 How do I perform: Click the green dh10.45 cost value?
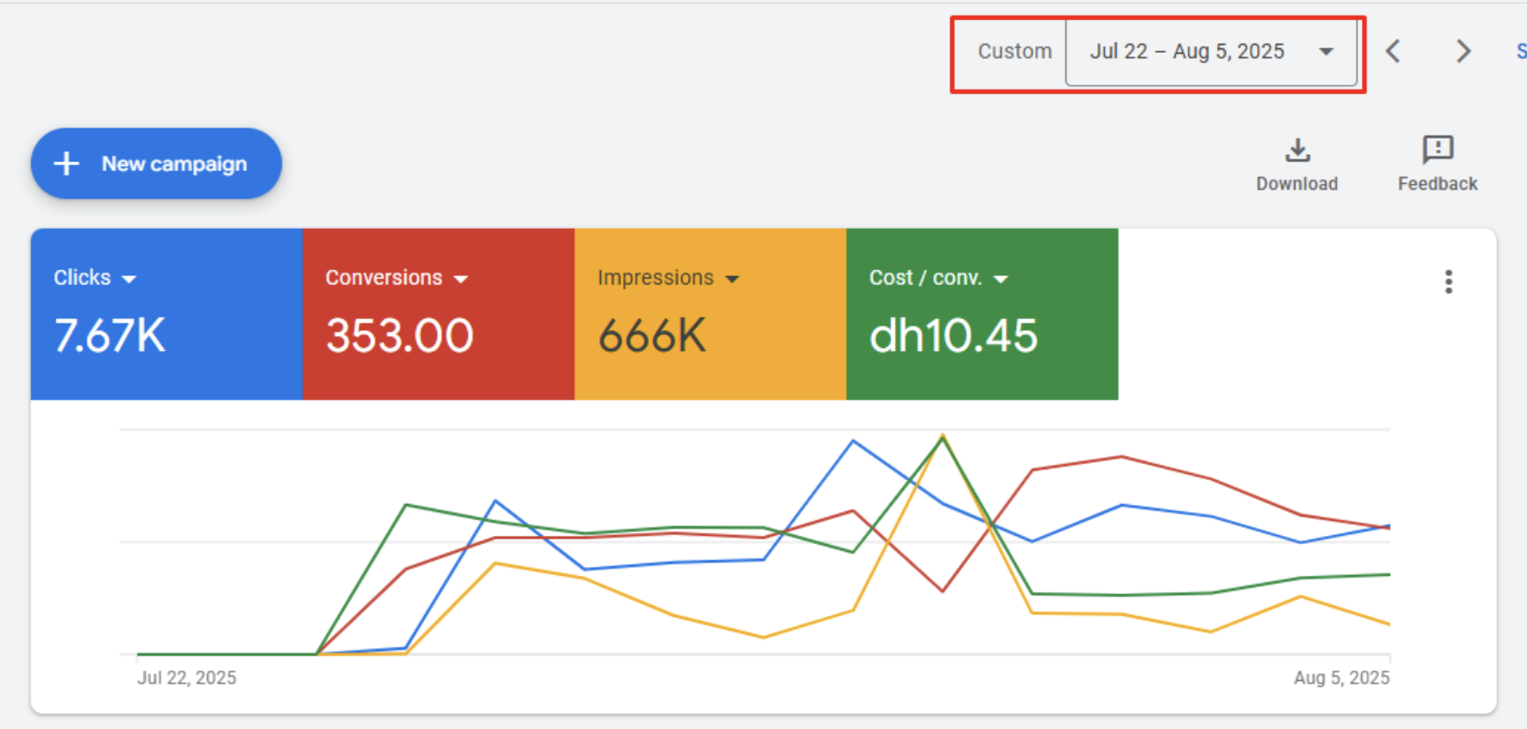(x=953, y=335)
